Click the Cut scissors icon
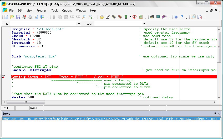Screen dimensions: 223x139 (x=54, y=17)
